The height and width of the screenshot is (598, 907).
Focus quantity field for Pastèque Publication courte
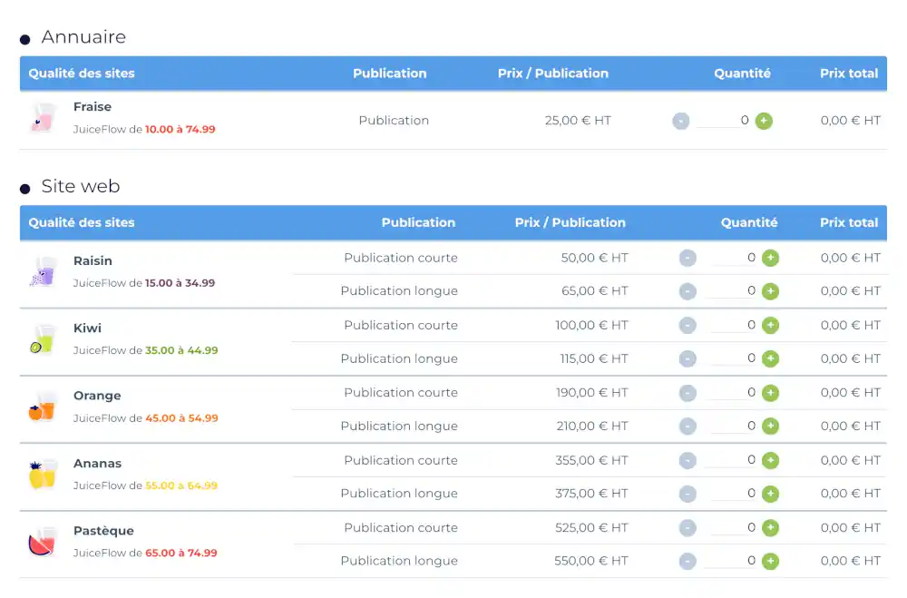pyautogui.click(x=734, y=527)
